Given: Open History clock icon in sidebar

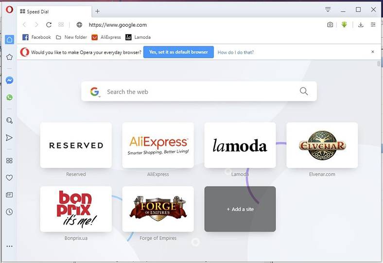Looking at the screenshot, I should [9, 212].
